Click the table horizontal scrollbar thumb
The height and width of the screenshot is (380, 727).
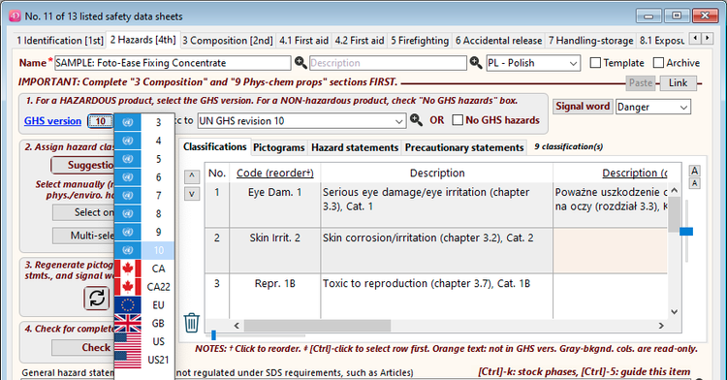(x=317, y=326)
